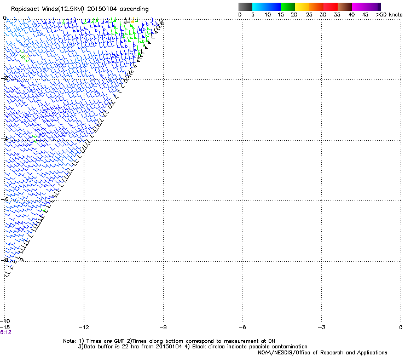Image resolution: width=405 pixels, height=356 pixels.
Task: Click the NOAA/NESDIS Office of Research credit
Action: click(322, 353)
